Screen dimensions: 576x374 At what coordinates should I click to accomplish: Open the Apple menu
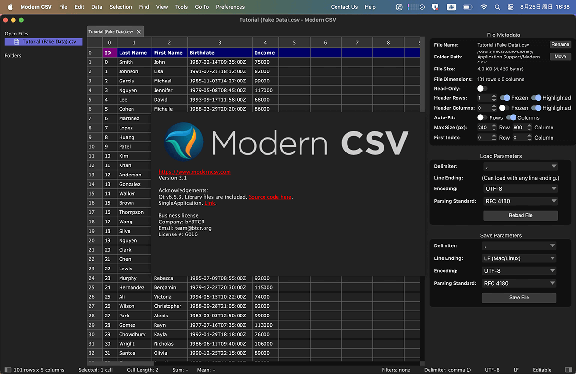click(x=10, y=7)
